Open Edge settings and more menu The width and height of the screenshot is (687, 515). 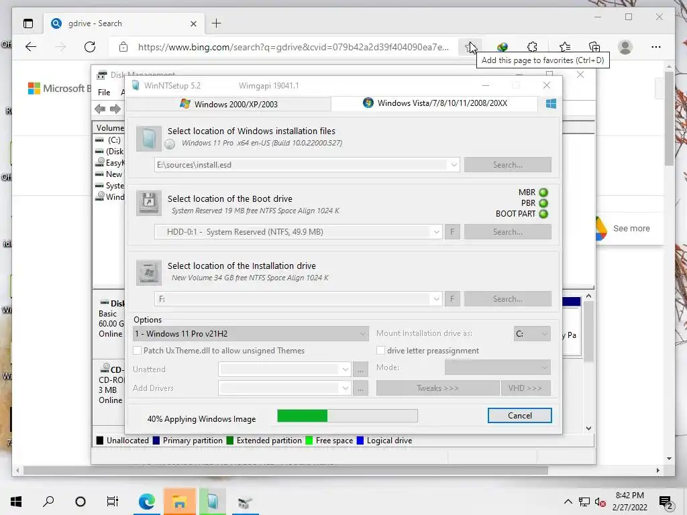656,47
